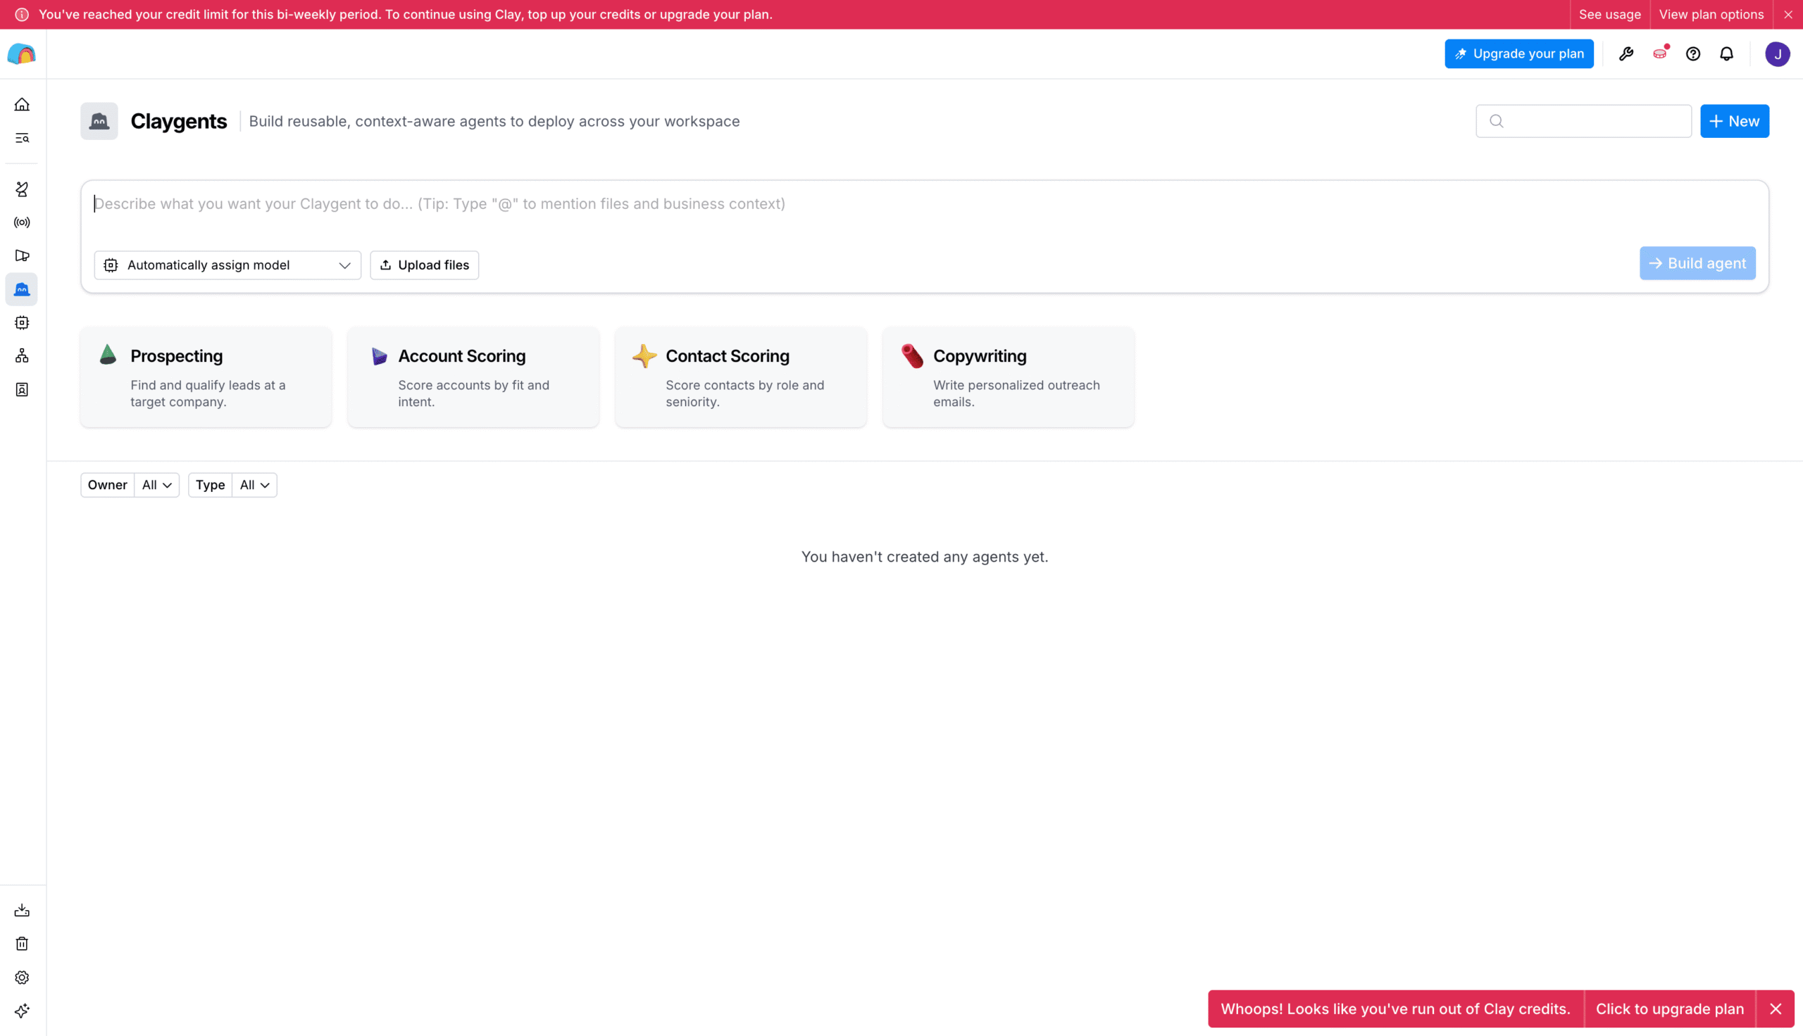1803x1036 pixels.
Task: Select the Prospecting template card
Action: point(206,377)
